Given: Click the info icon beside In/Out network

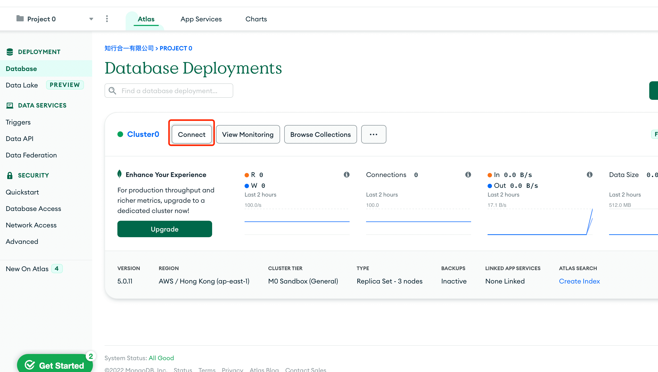Looking at the screenshot, I should [x=590, y=175].
